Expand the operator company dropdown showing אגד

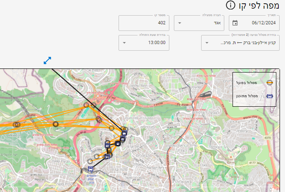pos(199,23)
